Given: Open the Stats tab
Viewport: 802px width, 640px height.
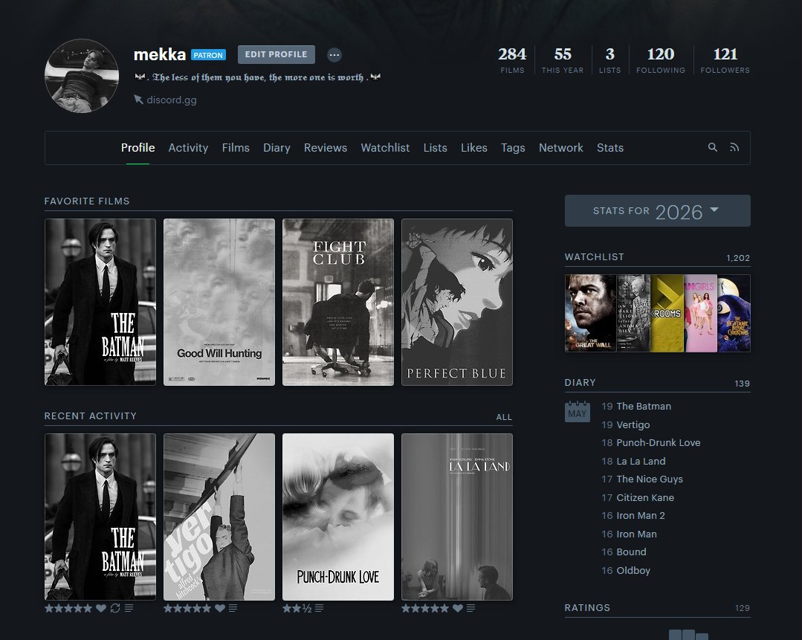Looking at the screenshot, I should 610,147.
